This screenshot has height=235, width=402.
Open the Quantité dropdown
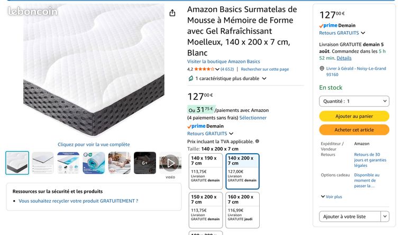tap(354, 101)
